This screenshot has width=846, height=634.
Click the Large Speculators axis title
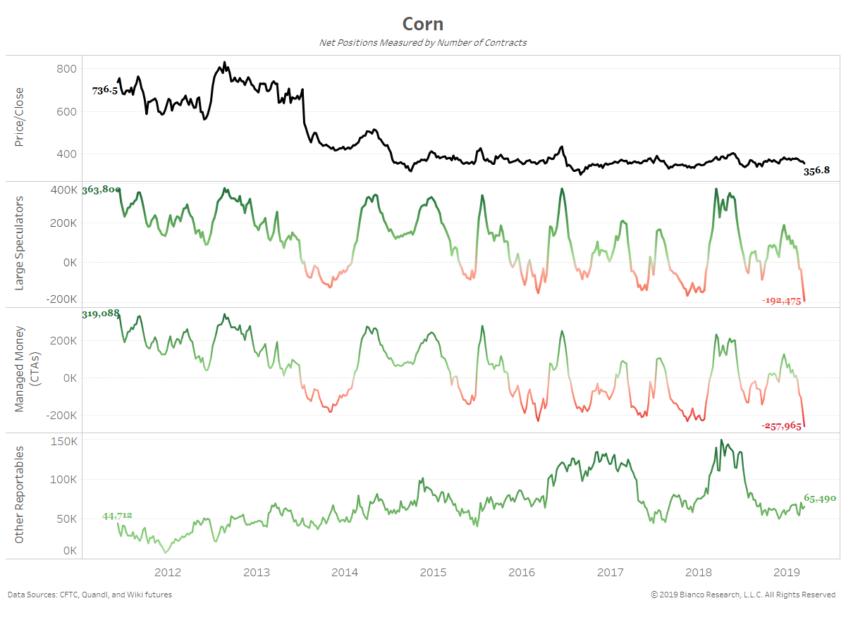[19, 243]
